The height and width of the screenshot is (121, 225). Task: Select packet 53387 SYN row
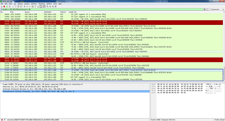pos(112,70)
